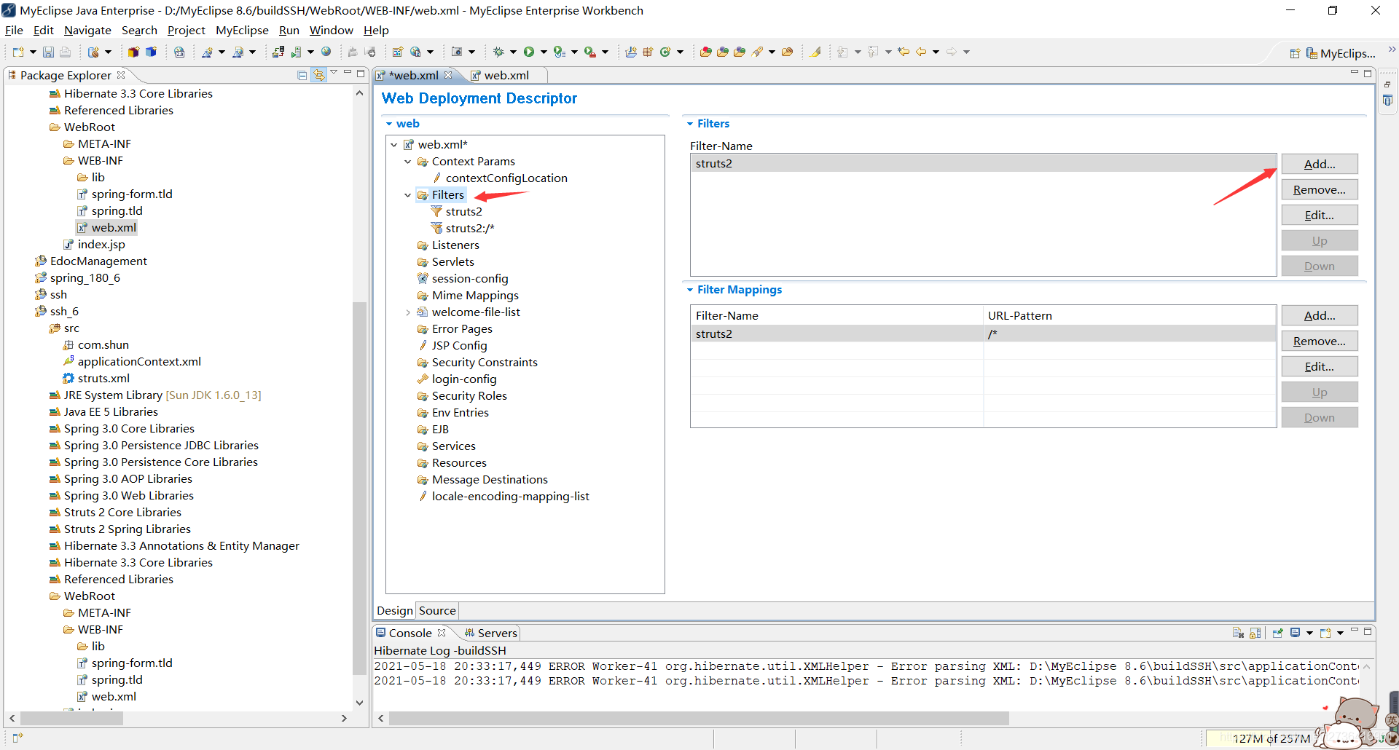Select struts2 row in Filter-Name list
This screenshot has height=750, width=1399.
[983, 163]
